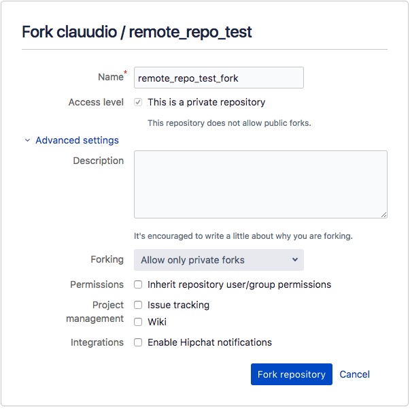Check the Wiki checkbox

(138, 322)
